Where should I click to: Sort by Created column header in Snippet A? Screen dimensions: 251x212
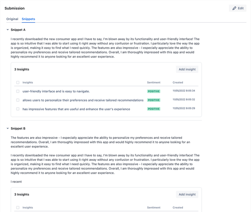pyautogui.click(x=178, y=83)
